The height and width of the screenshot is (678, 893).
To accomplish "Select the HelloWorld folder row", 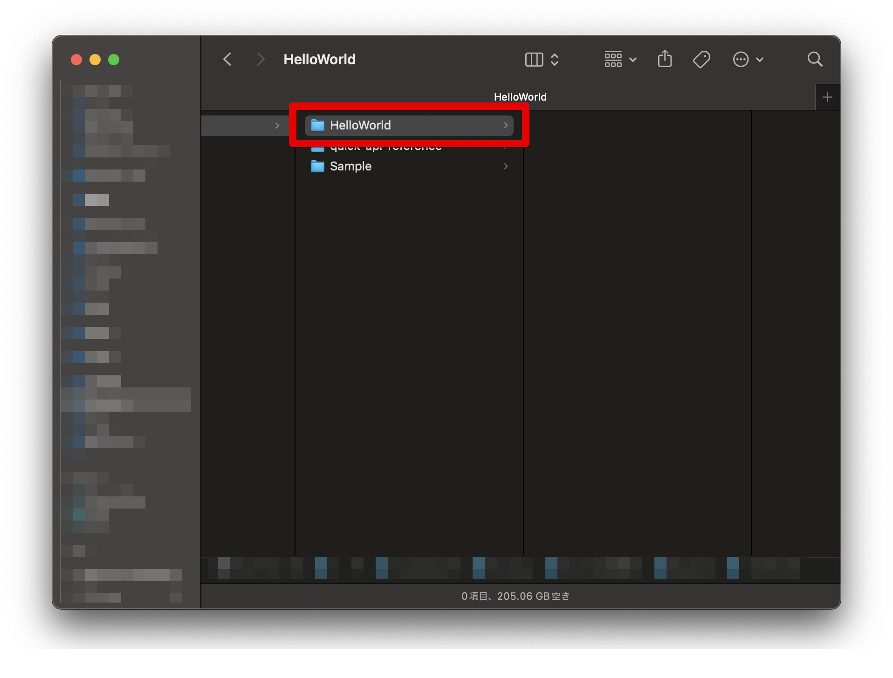I will 409,125.
